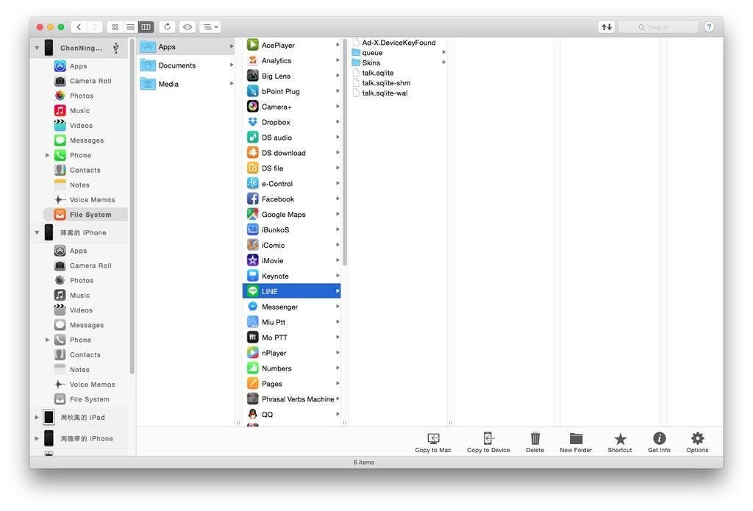Click the Delete trash icon
This screenshot has width=753, height=511.
tap(535, 439)
